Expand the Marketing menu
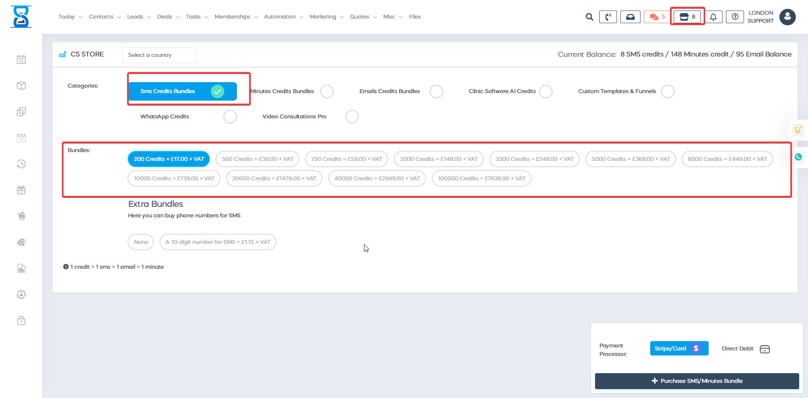Screen dimensions: 808x398 tap(326, 17)
